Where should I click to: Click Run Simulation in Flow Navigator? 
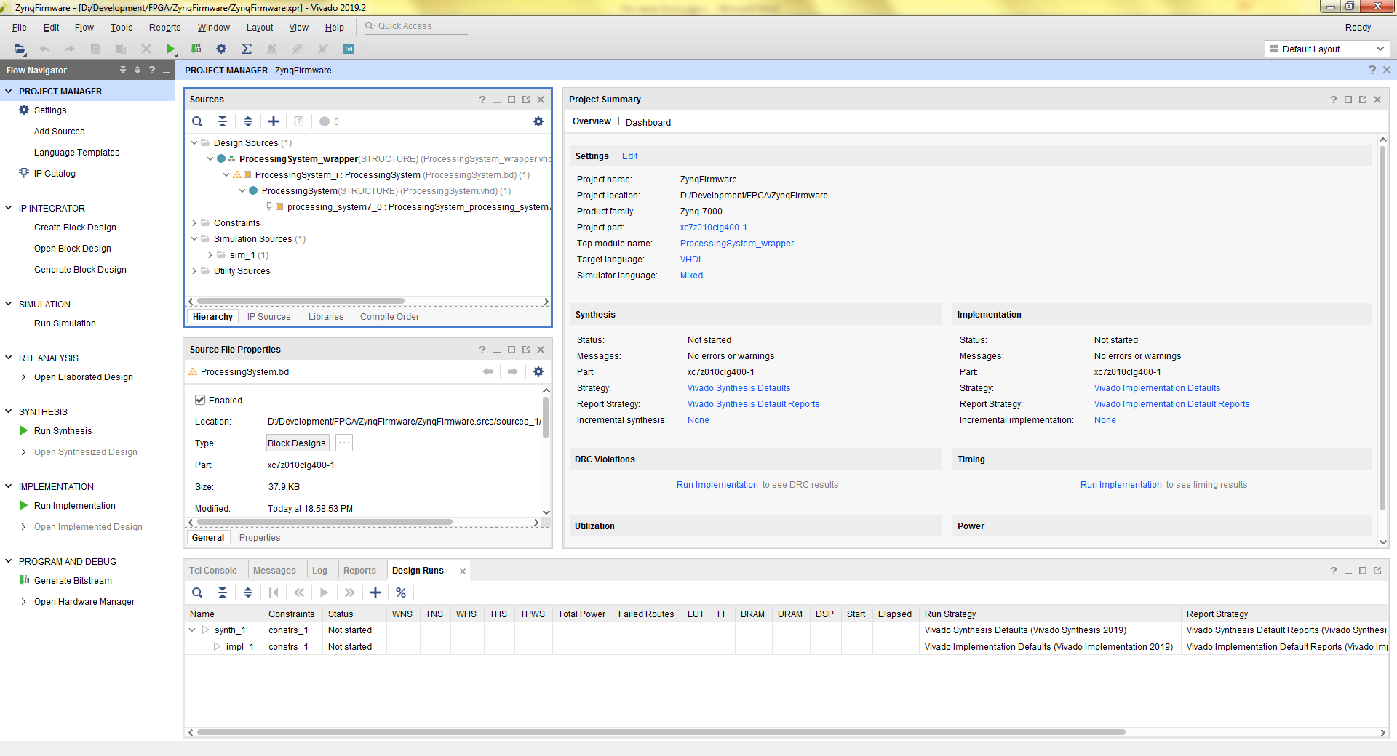click(x=65, y=323)
